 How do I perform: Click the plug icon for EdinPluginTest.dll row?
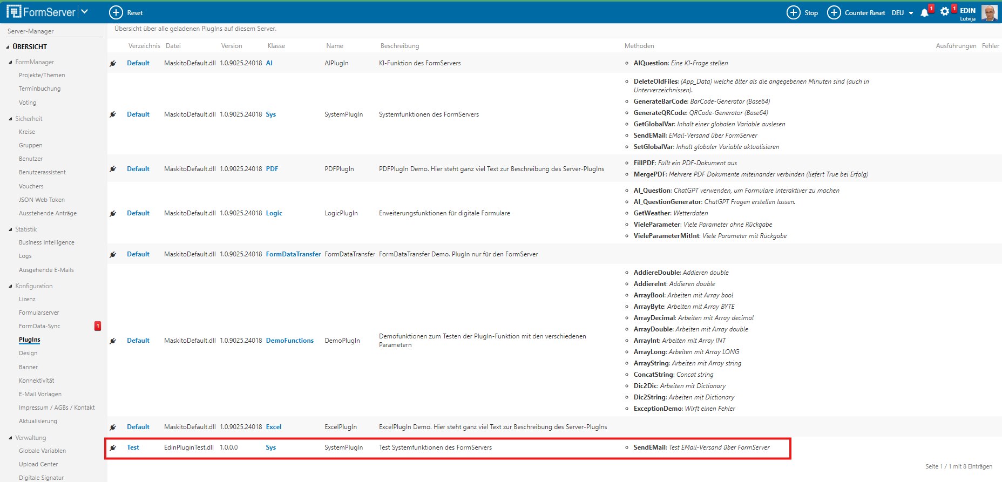point(113,448)
